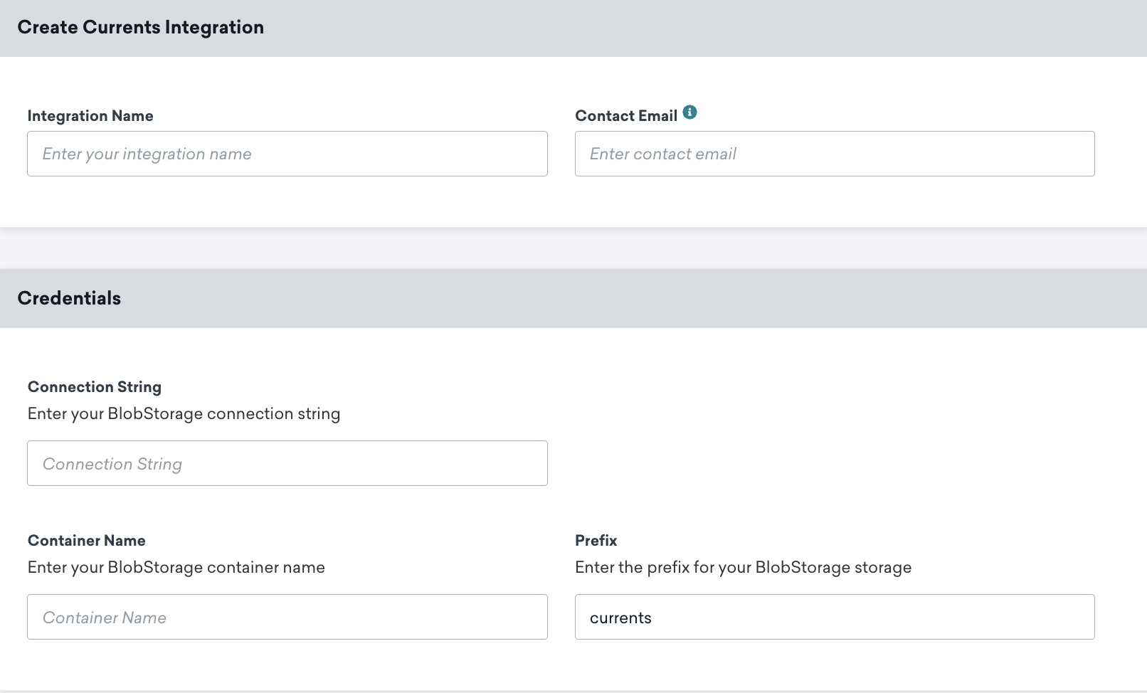The width and height of the screenshot is (1147, 693).
Task: Click the Contact Email label
Action: (x=625, y=115)
